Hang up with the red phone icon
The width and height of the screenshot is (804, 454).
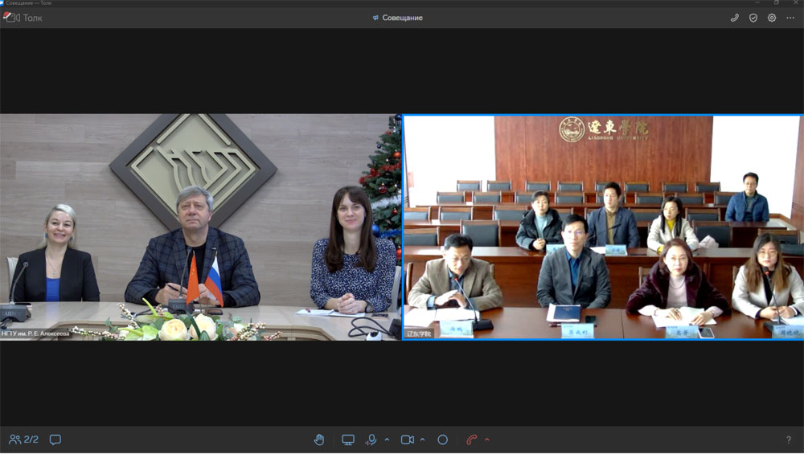tap(472, 440)
